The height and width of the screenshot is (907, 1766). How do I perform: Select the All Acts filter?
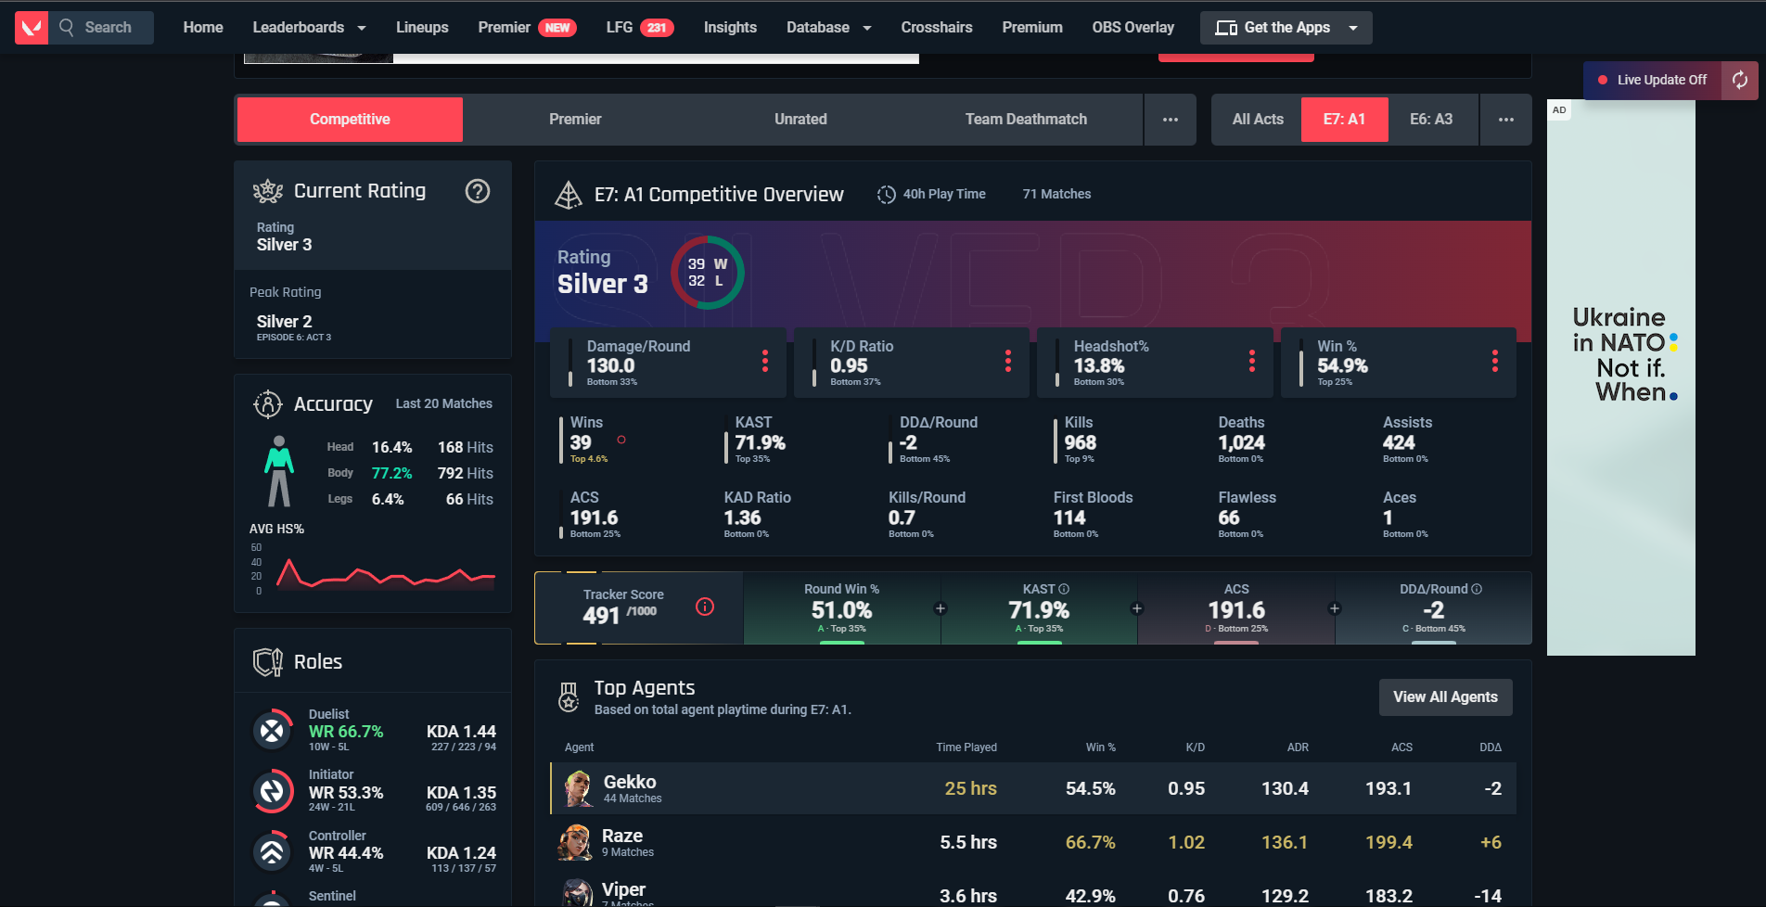[x=1258, y=120]
